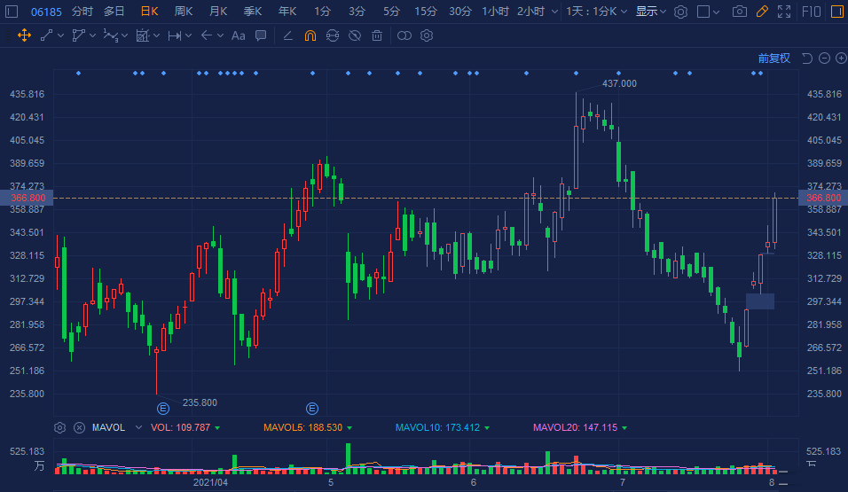Remove MAVOL indicator with X icon

(79, 427)
